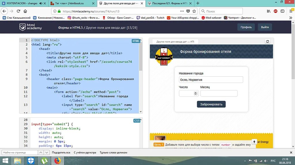Close the find bar with X
Screen dimensions: 295x165
click(291, 152)
